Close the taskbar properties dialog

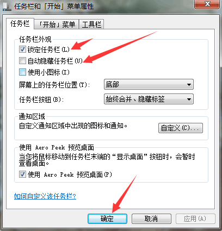[x=207, y=4]
